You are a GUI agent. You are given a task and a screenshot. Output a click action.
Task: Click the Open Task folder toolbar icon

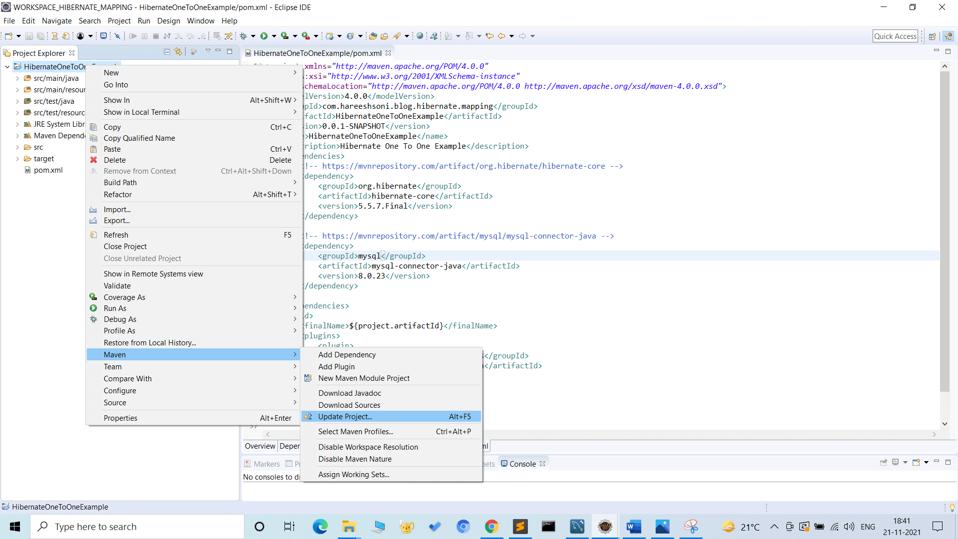tap(384, 36)
